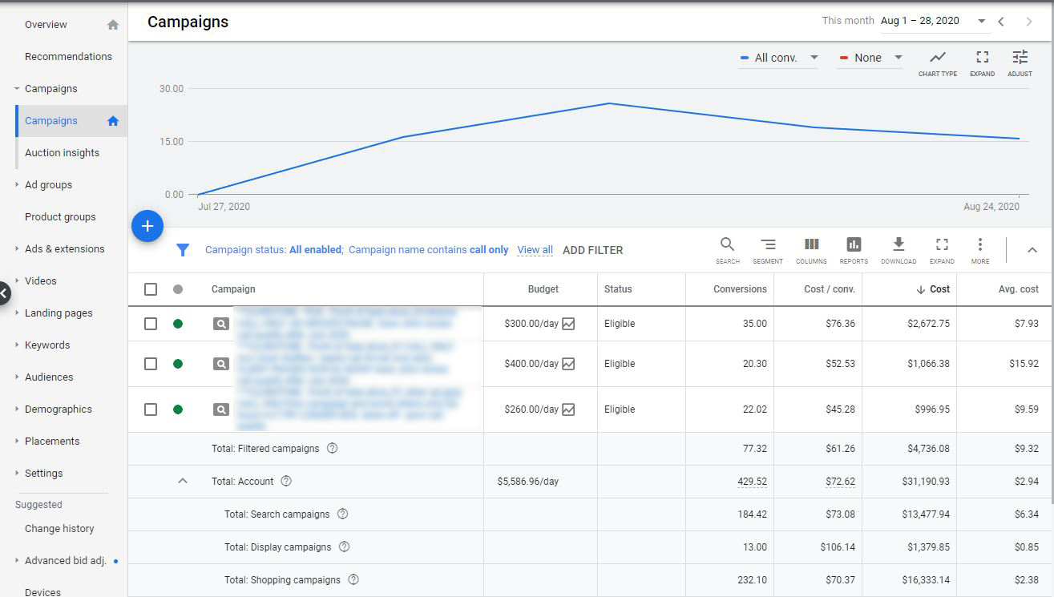Screen dimensions: 1054x597
Task: Click View all filters link
Action: [x=535, y=250]
